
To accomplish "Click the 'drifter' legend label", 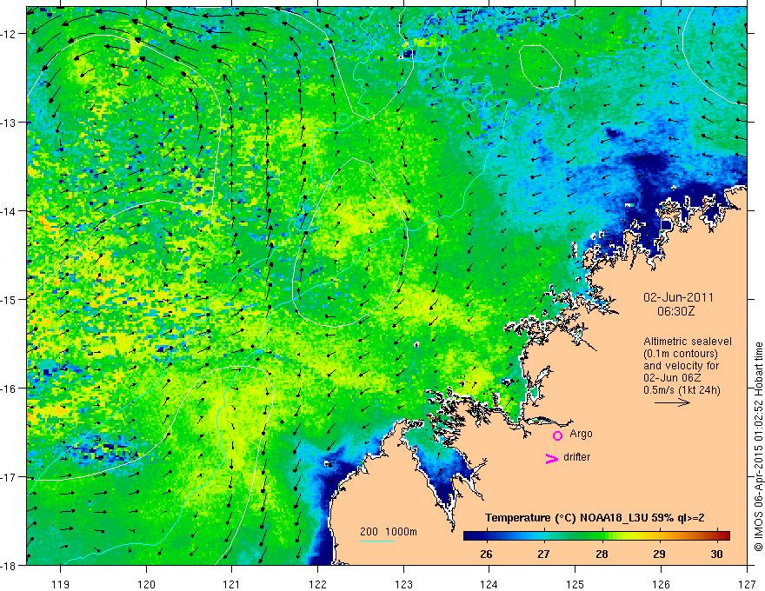I will (x=576, y=457).
